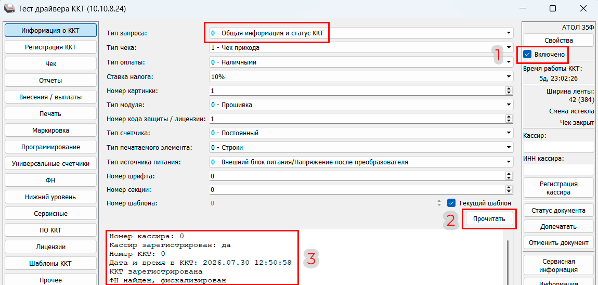Screen dimensions: 598x285
Task: Click the 'ККТ зарегистрирована' log line
Action: [x=156, y=271]
